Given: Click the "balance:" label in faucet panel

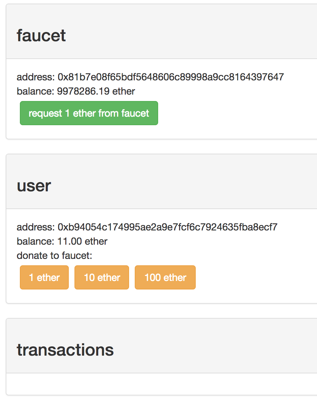Looking at the screenshot, I should 35,91.
